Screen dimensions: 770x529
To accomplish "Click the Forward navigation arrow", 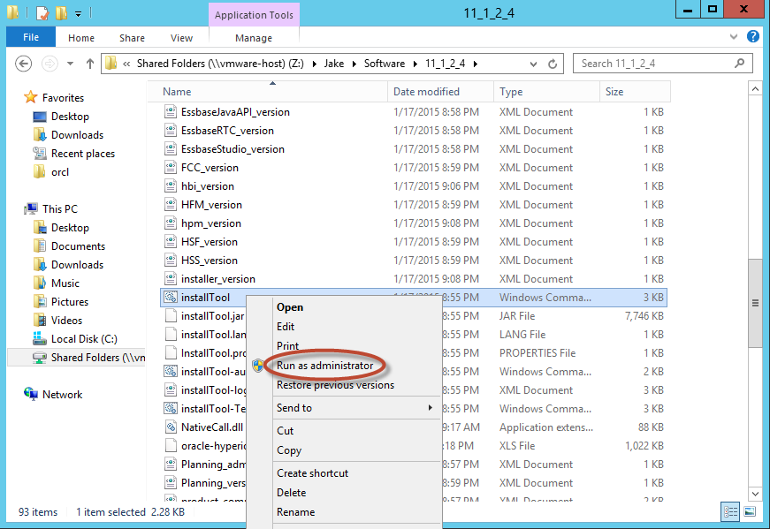I will 50,64.
